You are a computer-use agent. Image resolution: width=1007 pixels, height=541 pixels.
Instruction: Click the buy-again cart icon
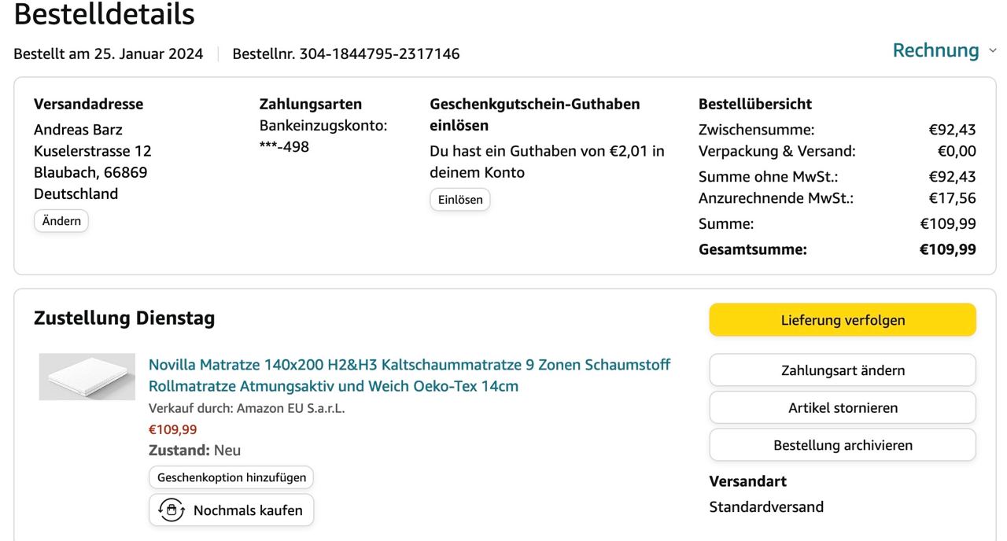(172, 510)
